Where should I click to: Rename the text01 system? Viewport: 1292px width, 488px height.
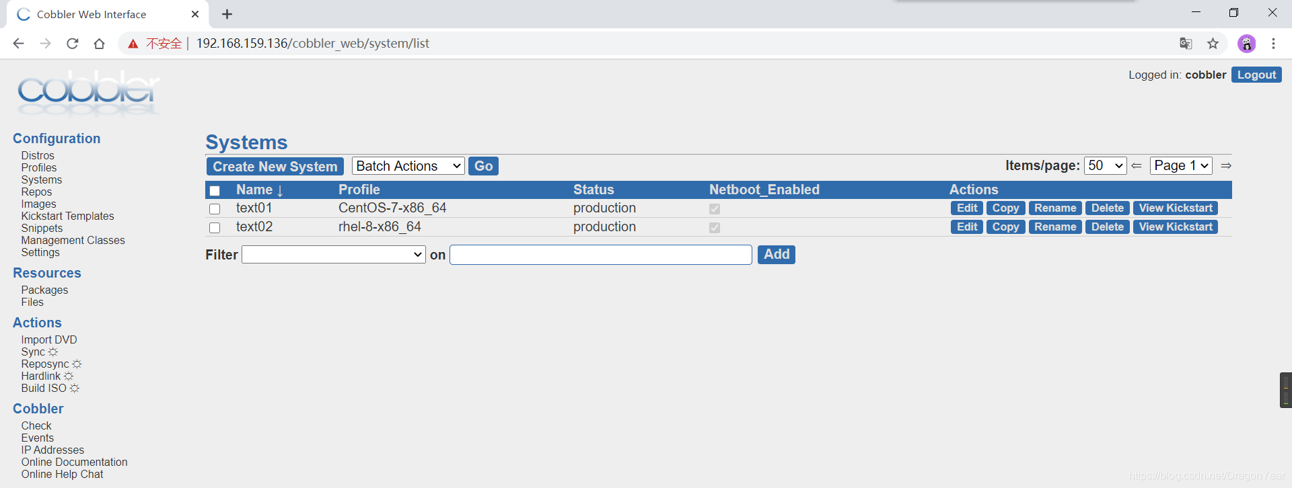coord(1055,208)
